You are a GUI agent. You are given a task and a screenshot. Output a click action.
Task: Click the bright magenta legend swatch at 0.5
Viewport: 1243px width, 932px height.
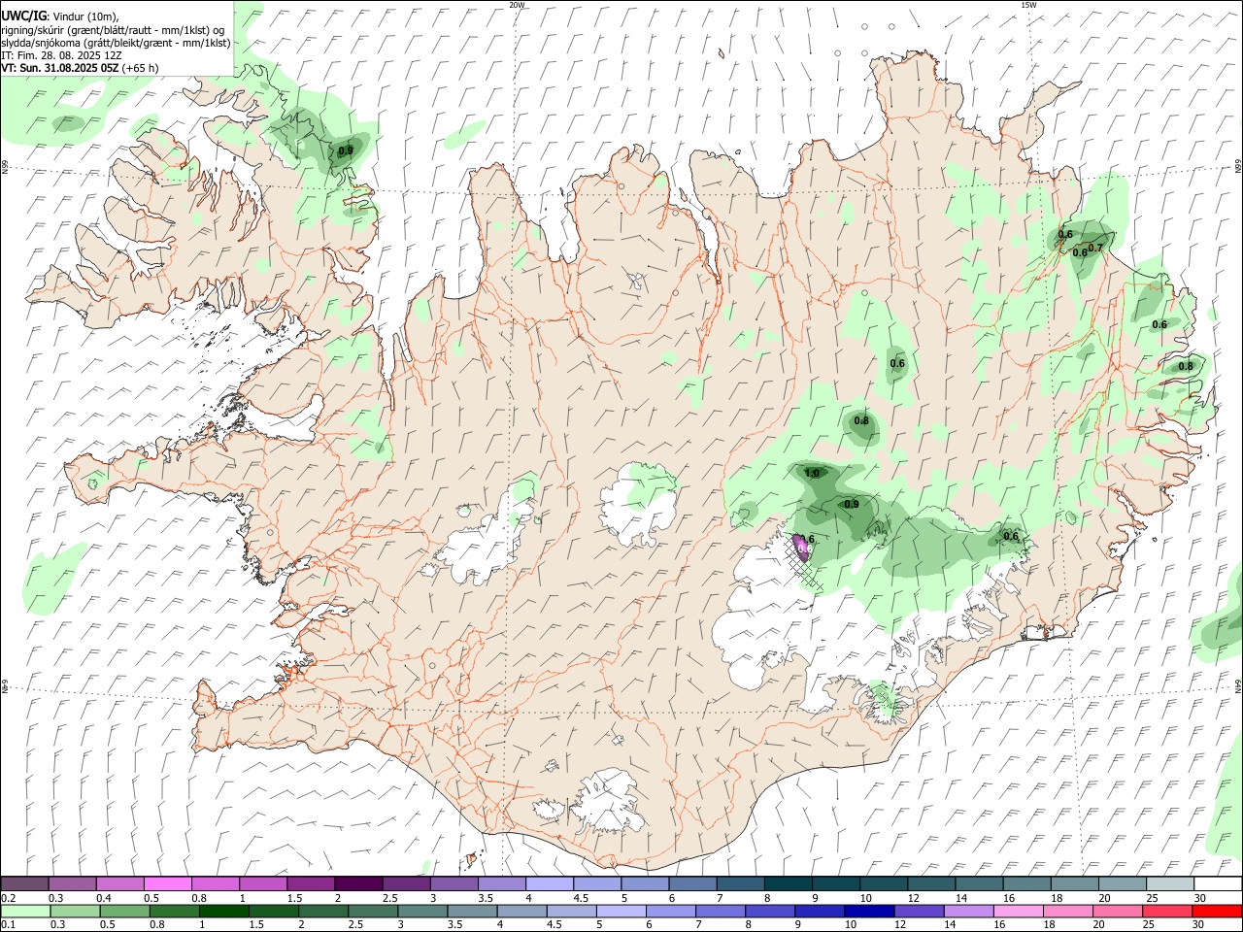coord(167,883)
